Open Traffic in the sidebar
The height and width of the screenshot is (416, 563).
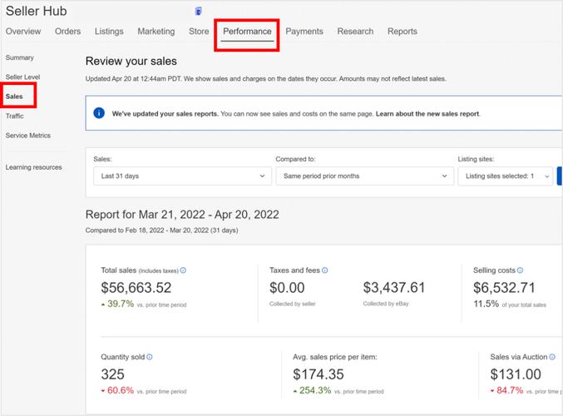(x=14, y=116)
